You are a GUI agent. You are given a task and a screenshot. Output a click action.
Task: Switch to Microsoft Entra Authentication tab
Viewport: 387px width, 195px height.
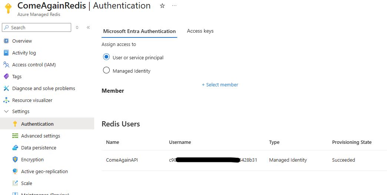[x=139, y=32]
